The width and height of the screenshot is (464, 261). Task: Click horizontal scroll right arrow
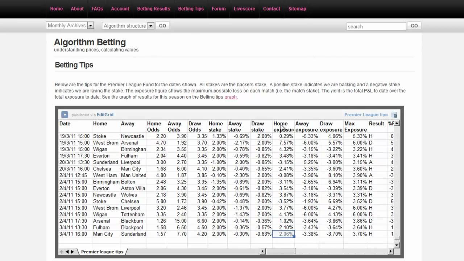tap(391, 251)
